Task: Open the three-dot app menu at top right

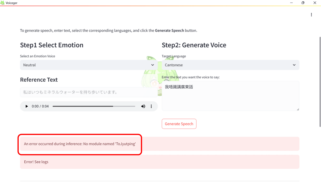Action: (311, 15)
